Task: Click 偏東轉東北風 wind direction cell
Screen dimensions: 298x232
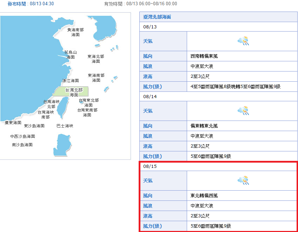Action: (x=242, y=126)
